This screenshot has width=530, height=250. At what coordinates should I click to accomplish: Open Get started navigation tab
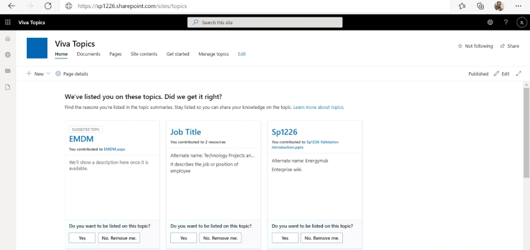click(x=178, y=54)
